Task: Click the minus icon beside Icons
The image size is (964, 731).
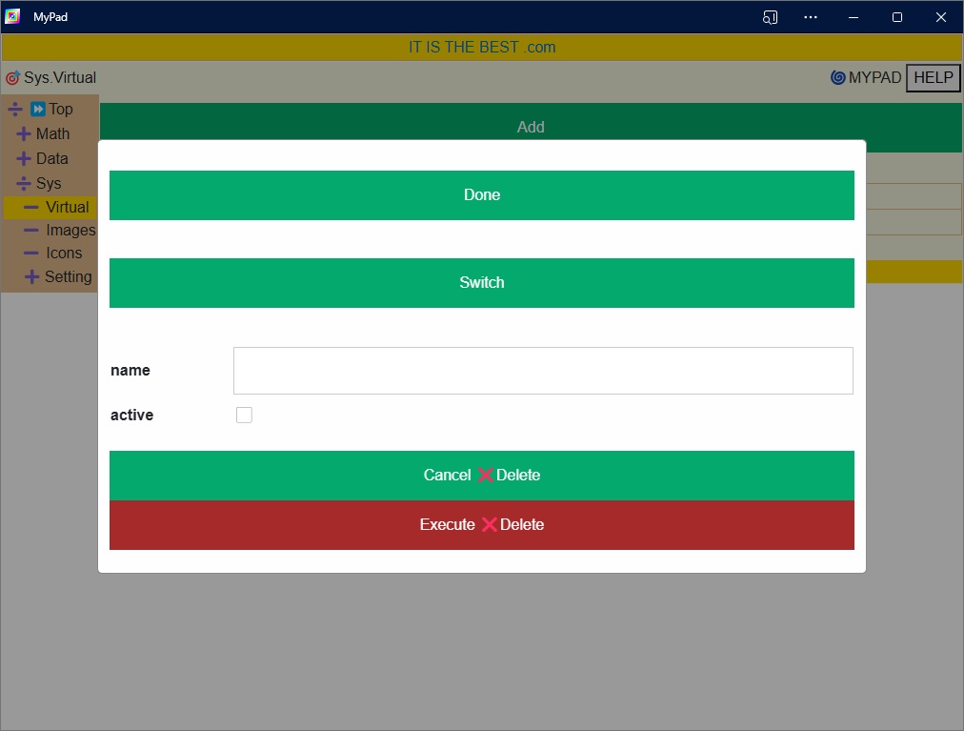Action: point(31,253)
